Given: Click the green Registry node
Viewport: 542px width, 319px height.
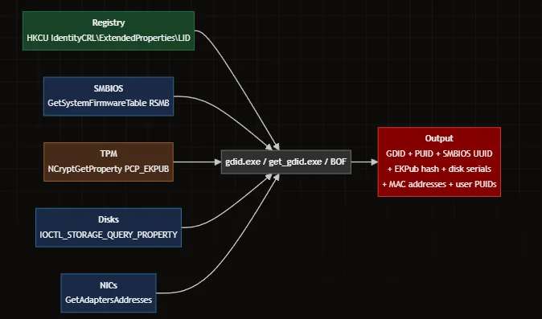Looking at the screenshot, I should 109,31.
